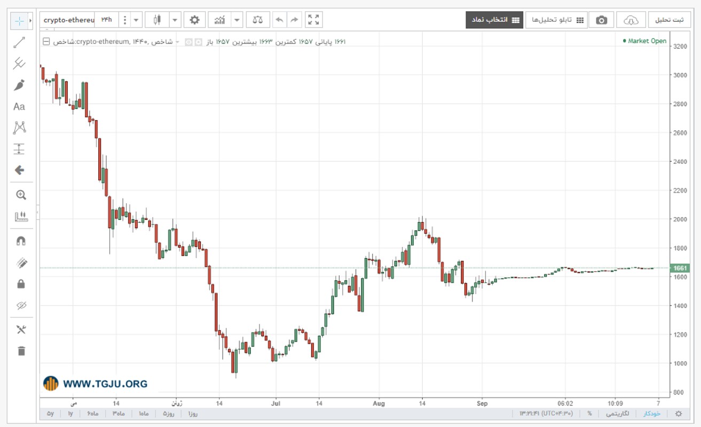Open the 24h interval selector
701x427 pixels.
pos(107,20)
